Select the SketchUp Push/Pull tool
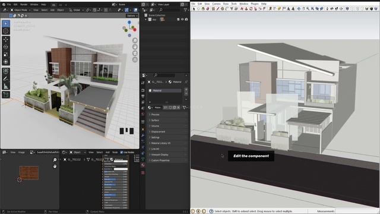380x214 pixels. (246, 9)
